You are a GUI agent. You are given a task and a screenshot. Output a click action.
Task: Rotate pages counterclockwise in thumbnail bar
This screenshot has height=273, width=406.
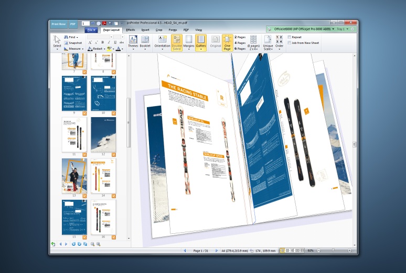73,244
